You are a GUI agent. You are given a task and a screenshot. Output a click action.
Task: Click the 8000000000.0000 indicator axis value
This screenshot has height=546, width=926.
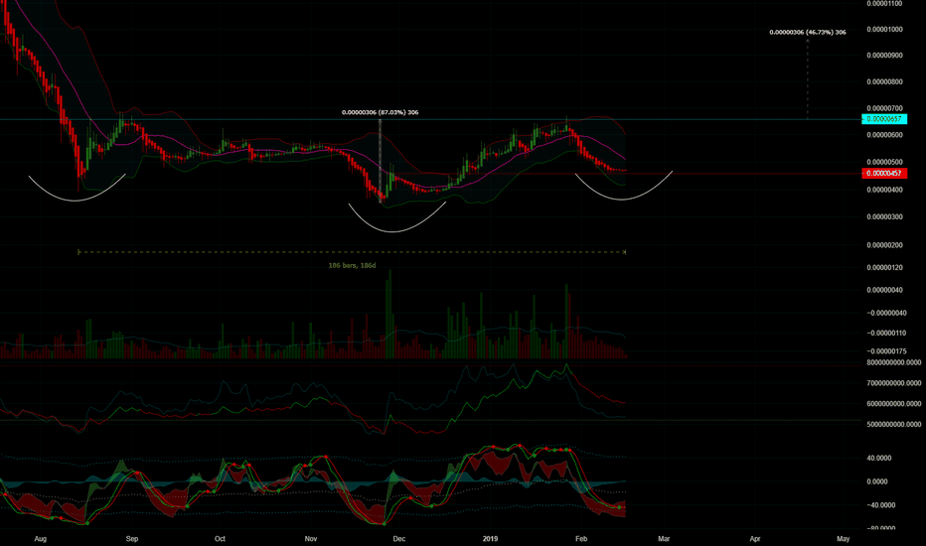point(893,363)
